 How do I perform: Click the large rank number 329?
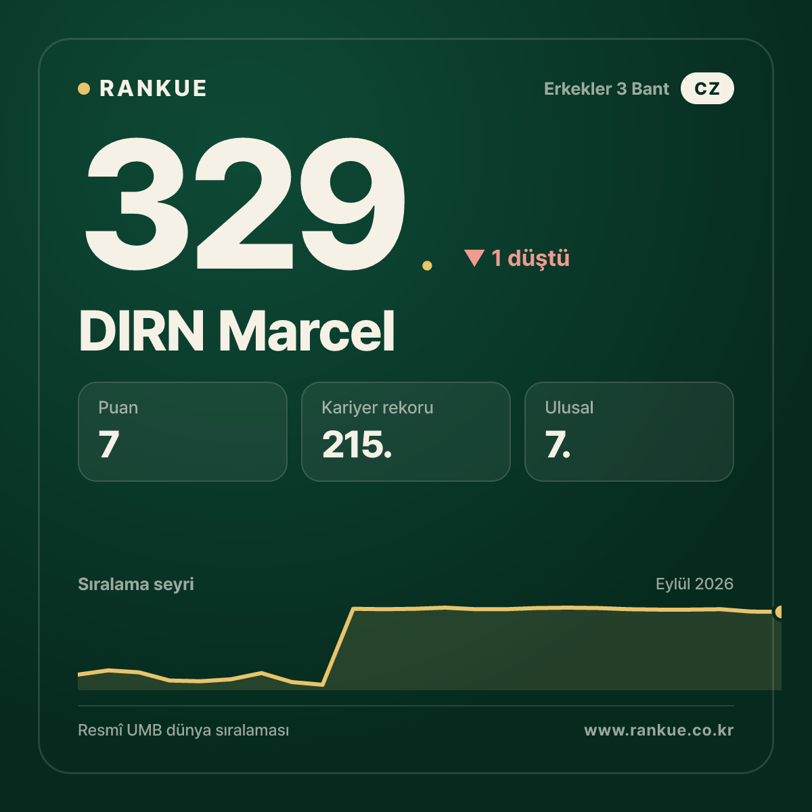[245, 203]
